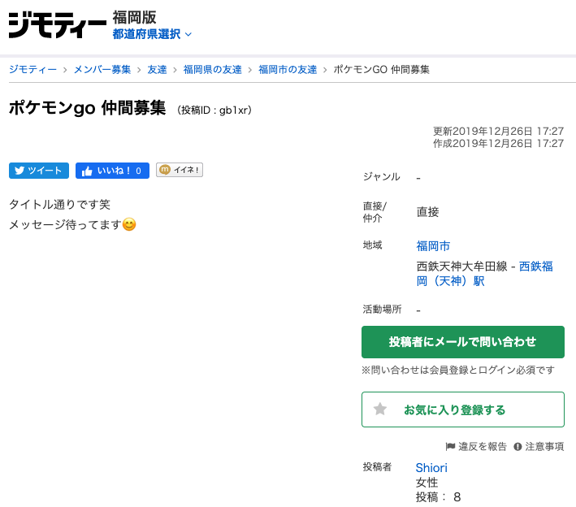Screen dimensions: 576x507
Task: Click the ※問い合わせは会員登録とログイン必須です note
Action: [x=458, y=370]
